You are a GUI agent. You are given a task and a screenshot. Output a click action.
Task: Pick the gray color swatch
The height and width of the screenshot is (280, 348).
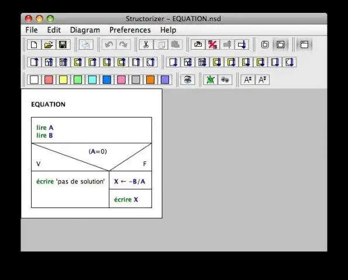136,79
